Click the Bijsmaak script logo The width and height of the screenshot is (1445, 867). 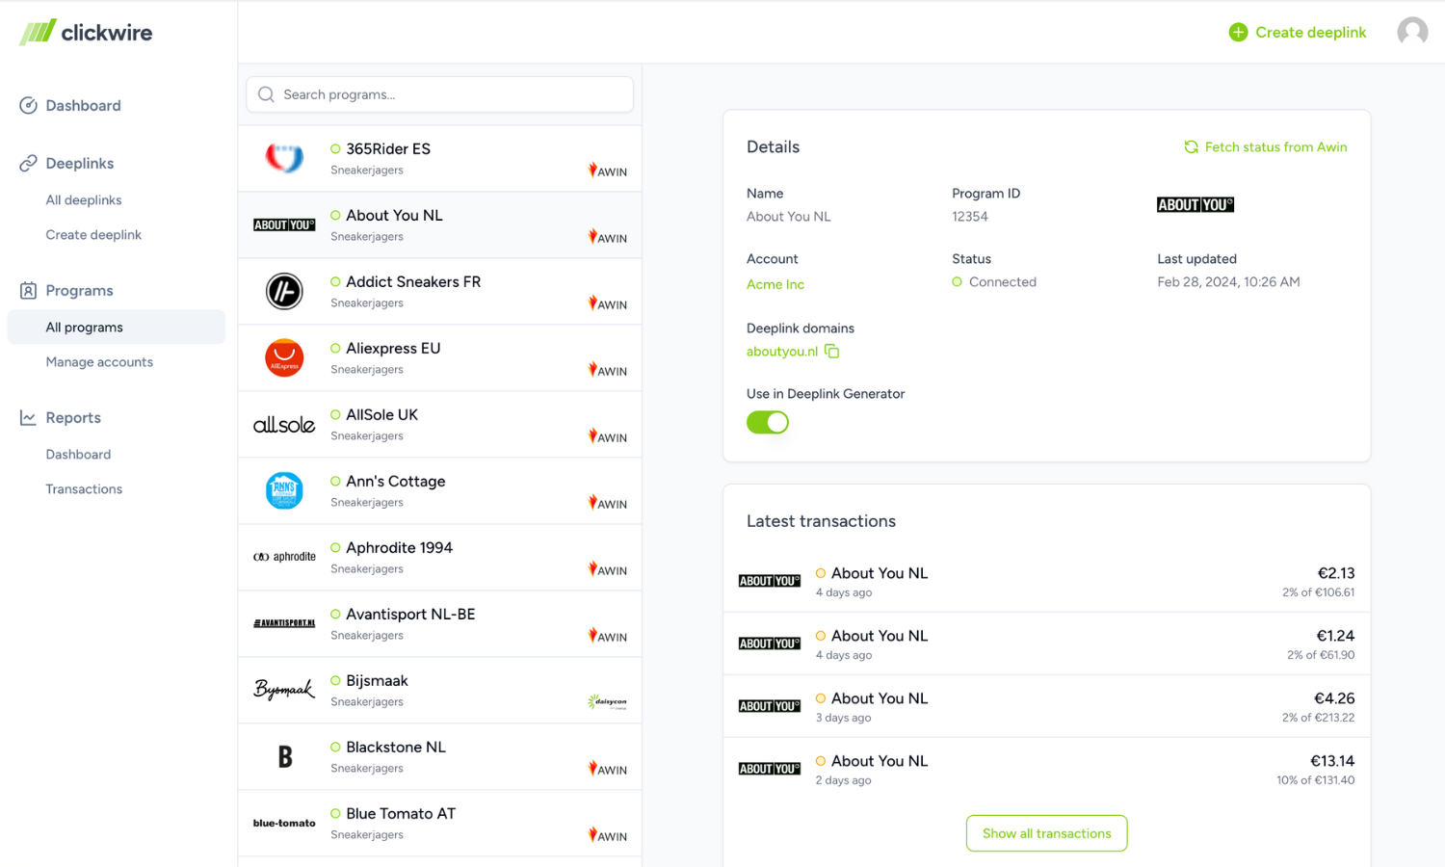[x=284, y=690]
